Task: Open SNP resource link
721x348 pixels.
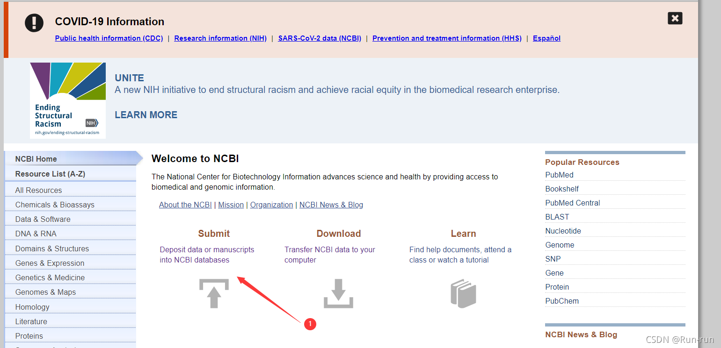Action: coord(553,259)
